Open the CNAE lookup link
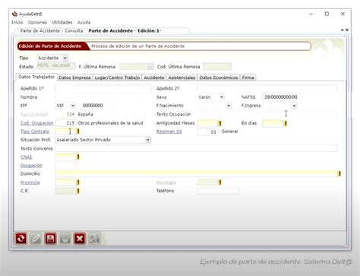360x276 pixels. (27, 157)
